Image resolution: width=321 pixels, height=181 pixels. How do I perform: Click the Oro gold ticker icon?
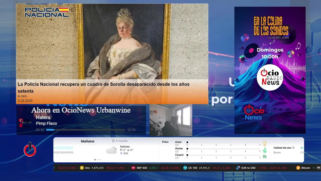pyautogui.click(x=82, y=168)
